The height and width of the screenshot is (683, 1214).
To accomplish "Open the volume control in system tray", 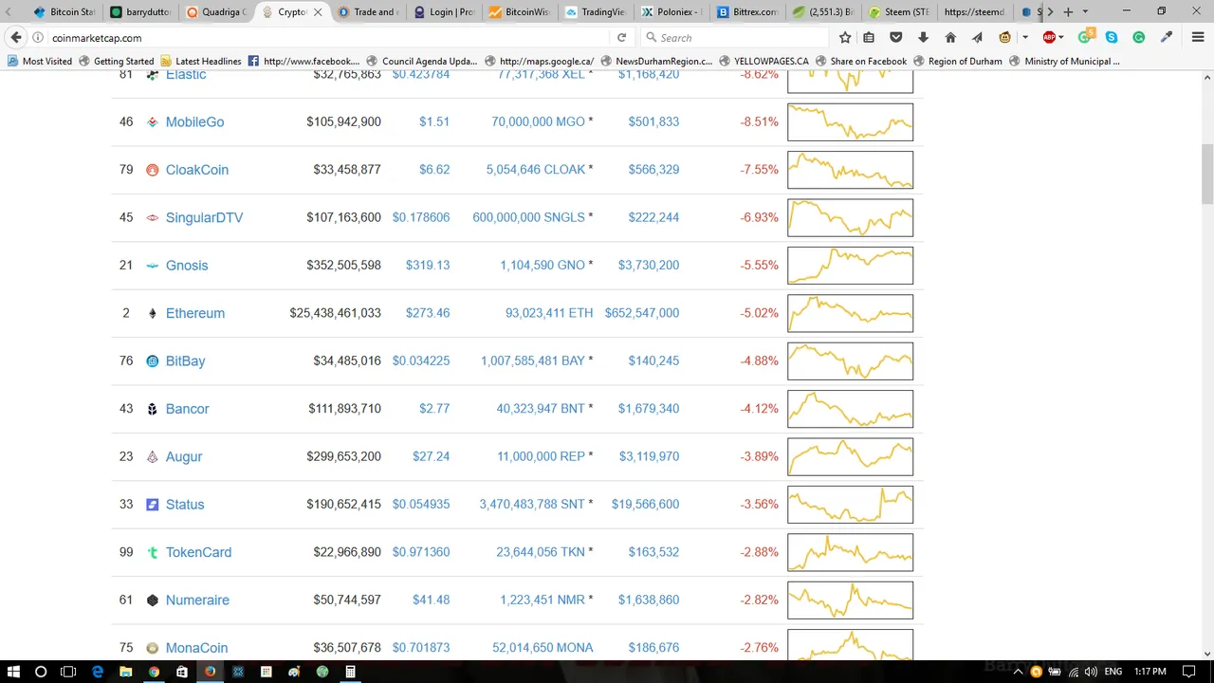I will [1091, 672].
